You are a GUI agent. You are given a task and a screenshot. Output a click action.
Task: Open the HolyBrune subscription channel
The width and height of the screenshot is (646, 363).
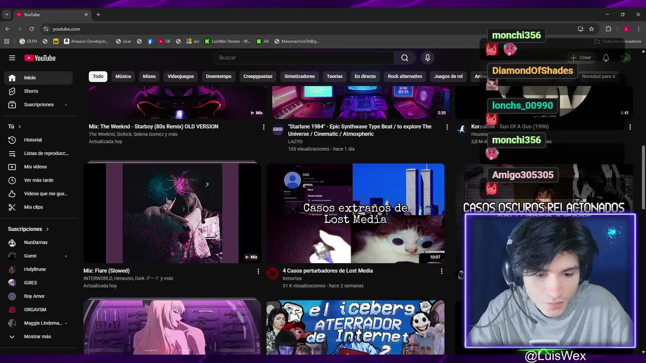coord(38,269)
